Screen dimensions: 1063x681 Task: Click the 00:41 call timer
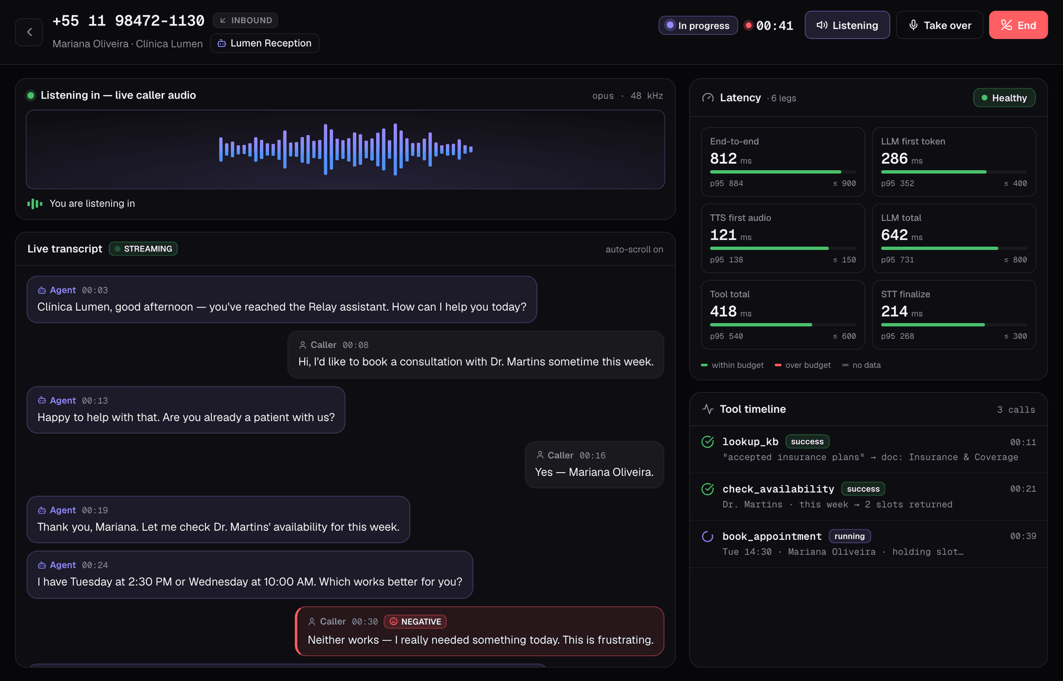(x=774, y=25)
